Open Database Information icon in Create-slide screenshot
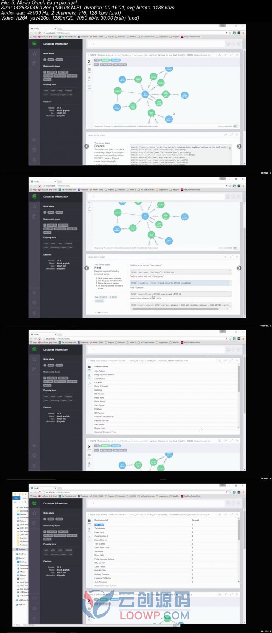This screenshot has height=633, width=272. [34, 44]
